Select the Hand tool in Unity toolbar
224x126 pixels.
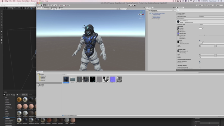coord(38,5)
